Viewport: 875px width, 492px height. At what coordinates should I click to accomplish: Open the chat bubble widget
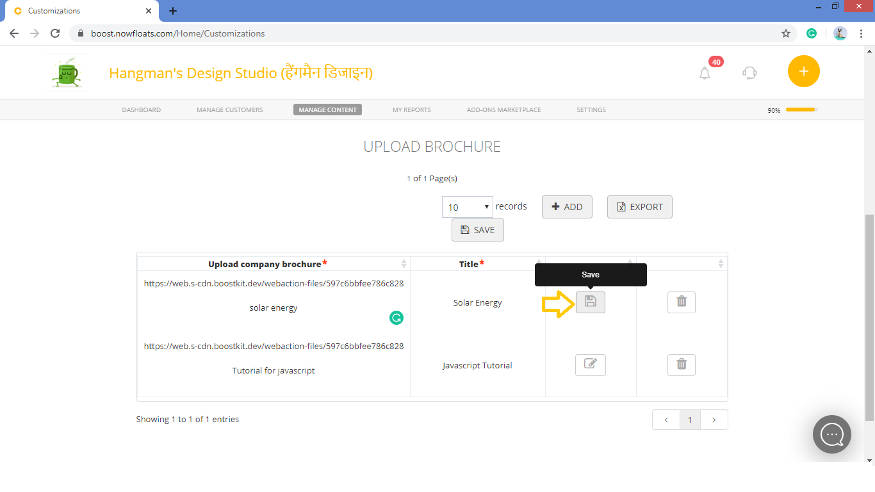click(832, 434)
